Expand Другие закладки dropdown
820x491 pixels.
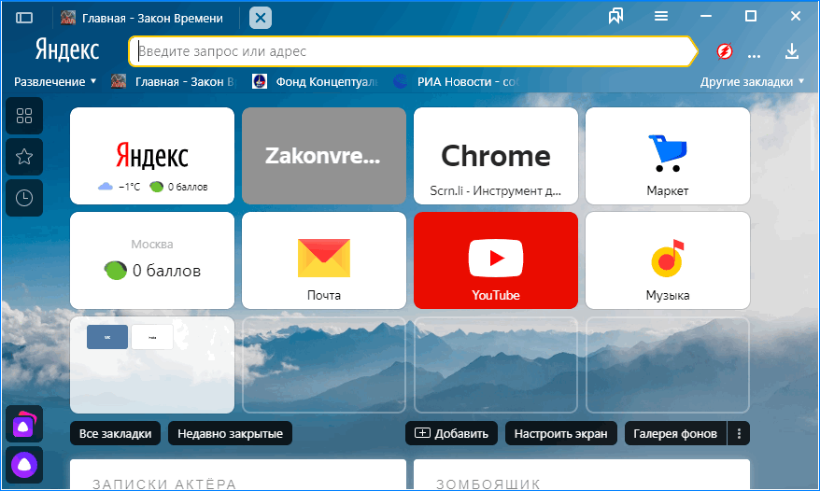click(752, 81)
